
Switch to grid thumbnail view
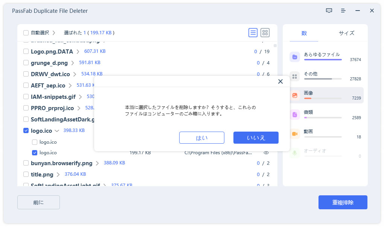(x=265, y=33)
